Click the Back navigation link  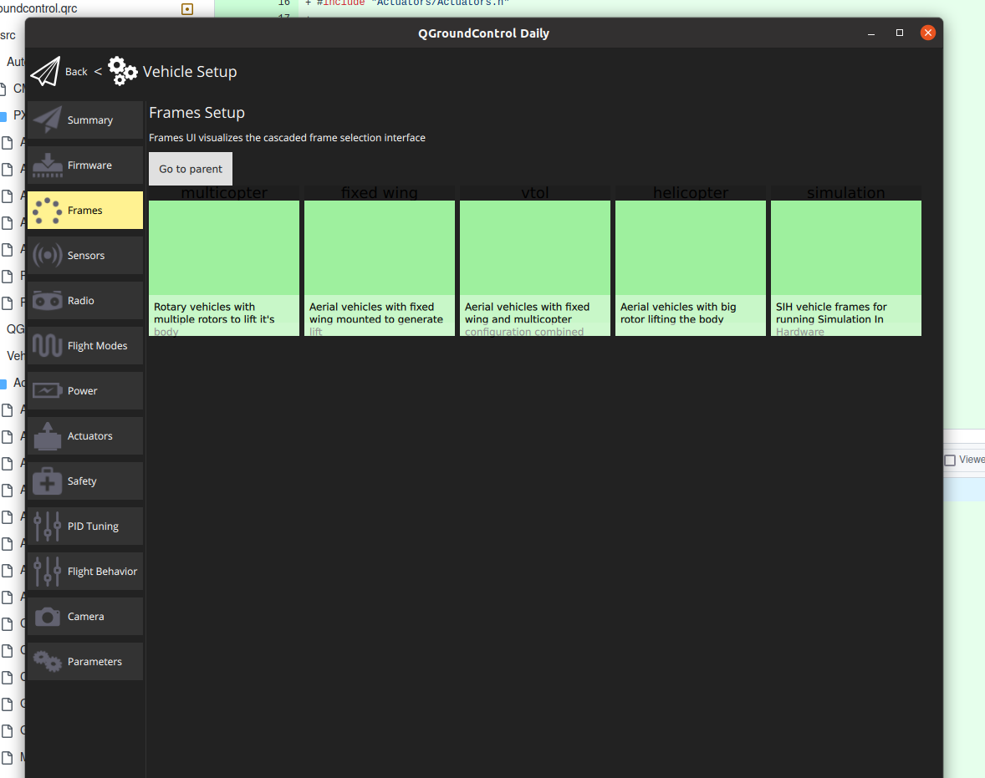[x=76, y=72]
